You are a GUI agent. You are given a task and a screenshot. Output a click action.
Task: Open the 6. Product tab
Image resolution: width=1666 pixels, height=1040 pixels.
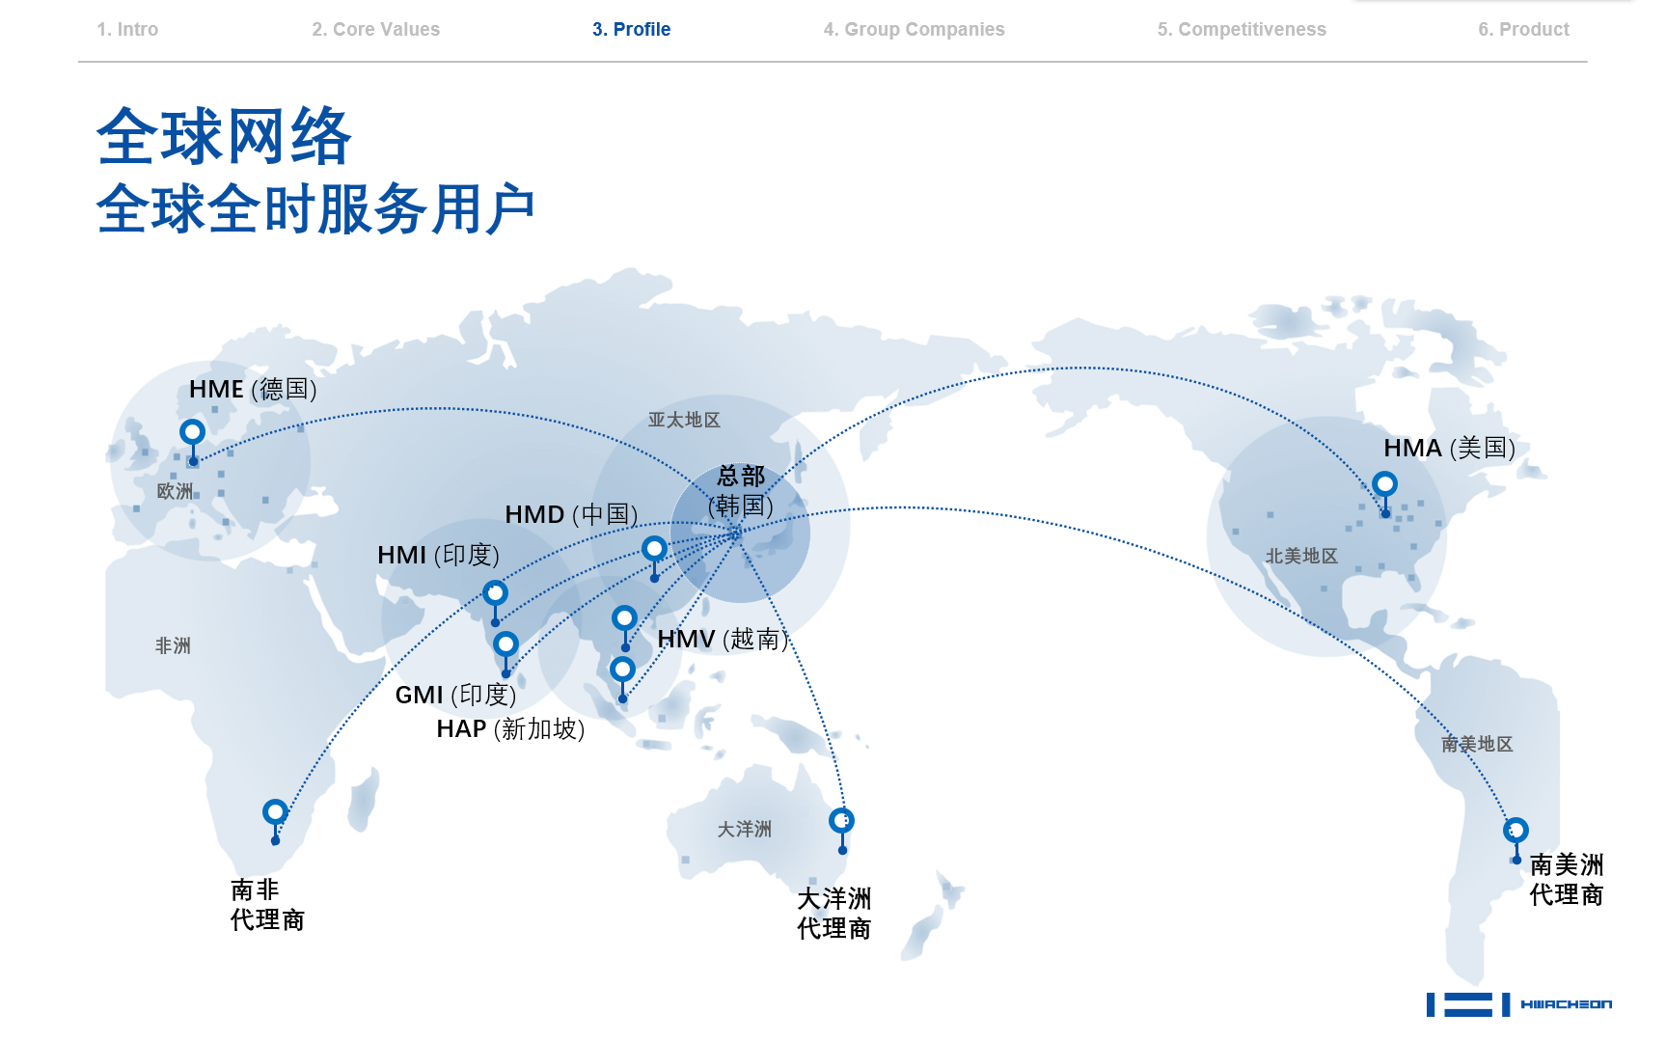(1523, 29)
